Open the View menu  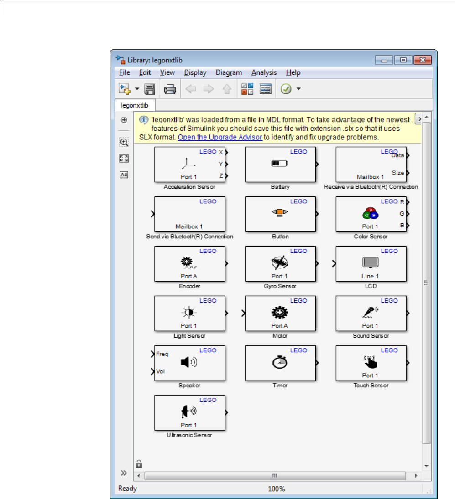(x=167, y=72)
